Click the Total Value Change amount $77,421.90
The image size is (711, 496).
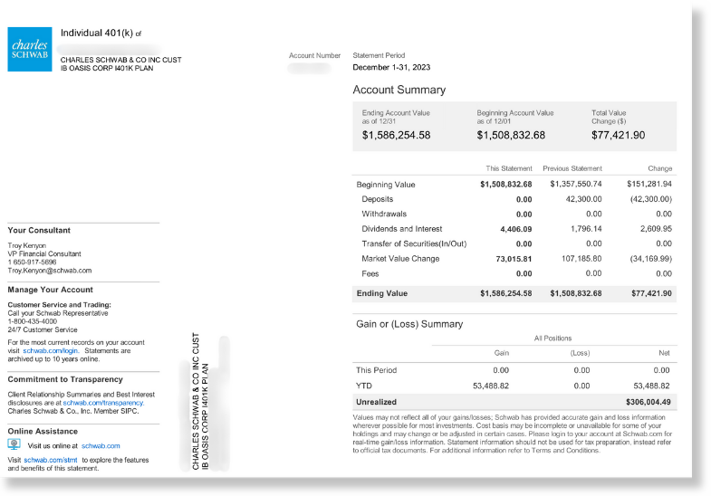point(618,135)
